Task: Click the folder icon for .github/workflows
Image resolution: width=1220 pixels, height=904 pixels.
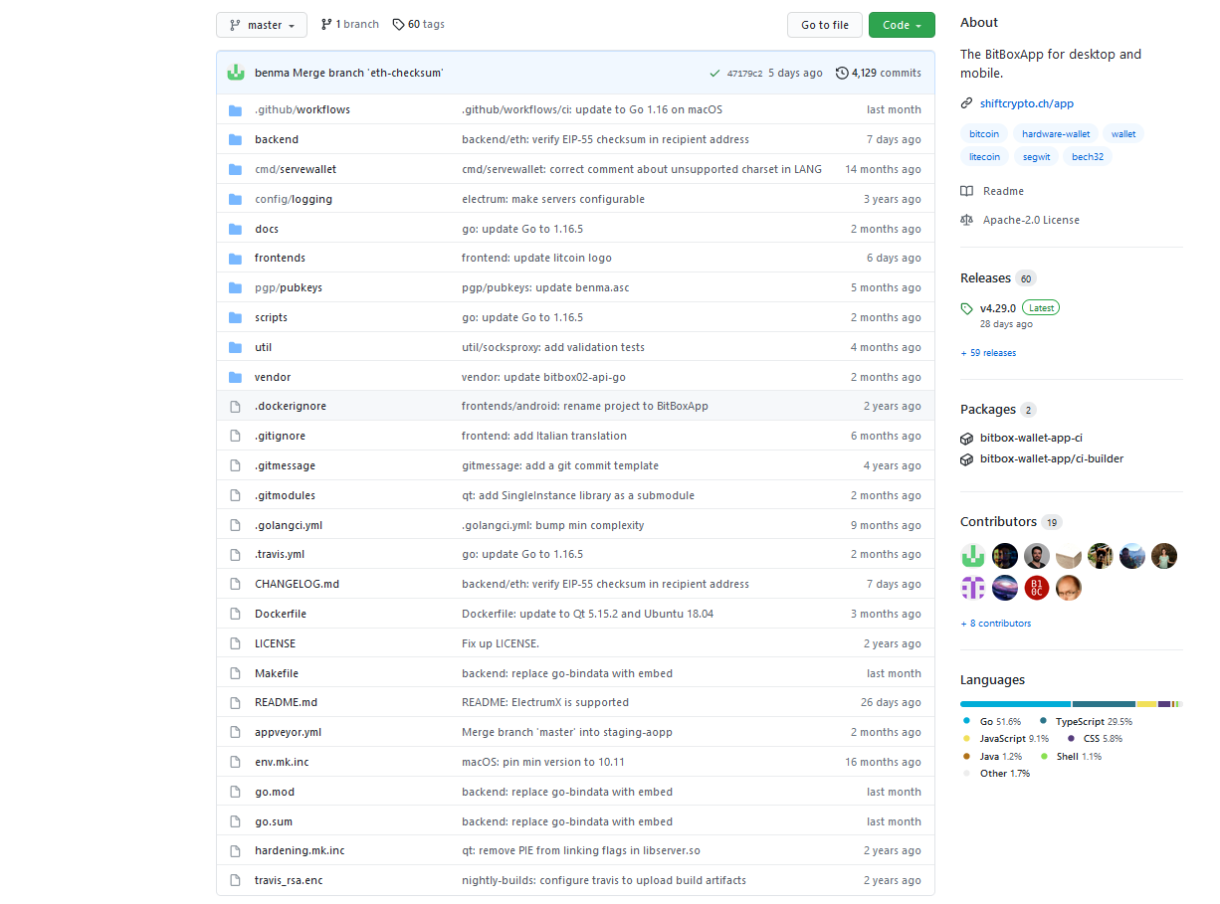Action: pos(236,109)
